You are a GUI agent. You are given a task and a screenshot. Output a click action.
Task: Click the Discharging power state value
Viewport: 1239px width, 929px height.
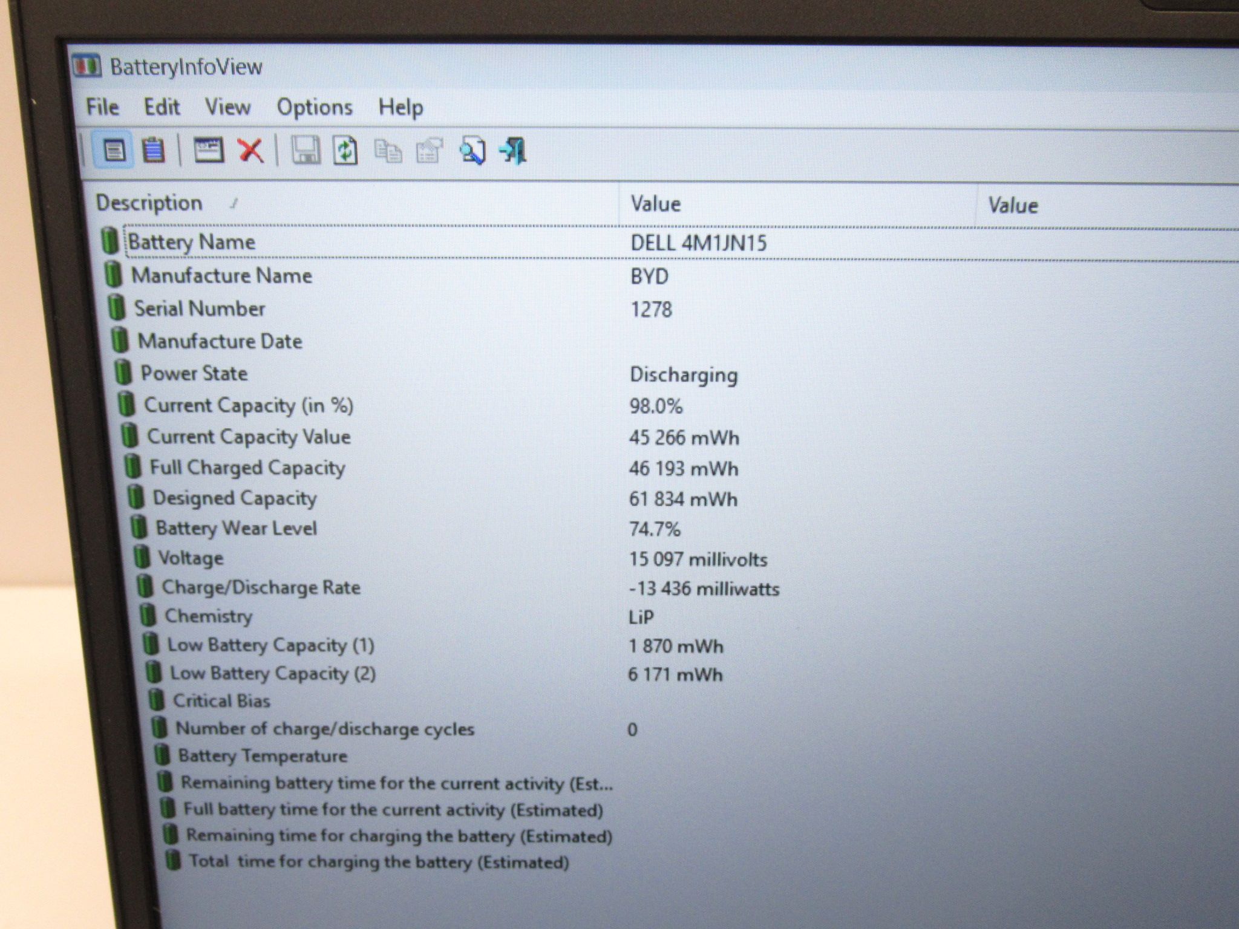pyautogui.click(x=684, y=375)
